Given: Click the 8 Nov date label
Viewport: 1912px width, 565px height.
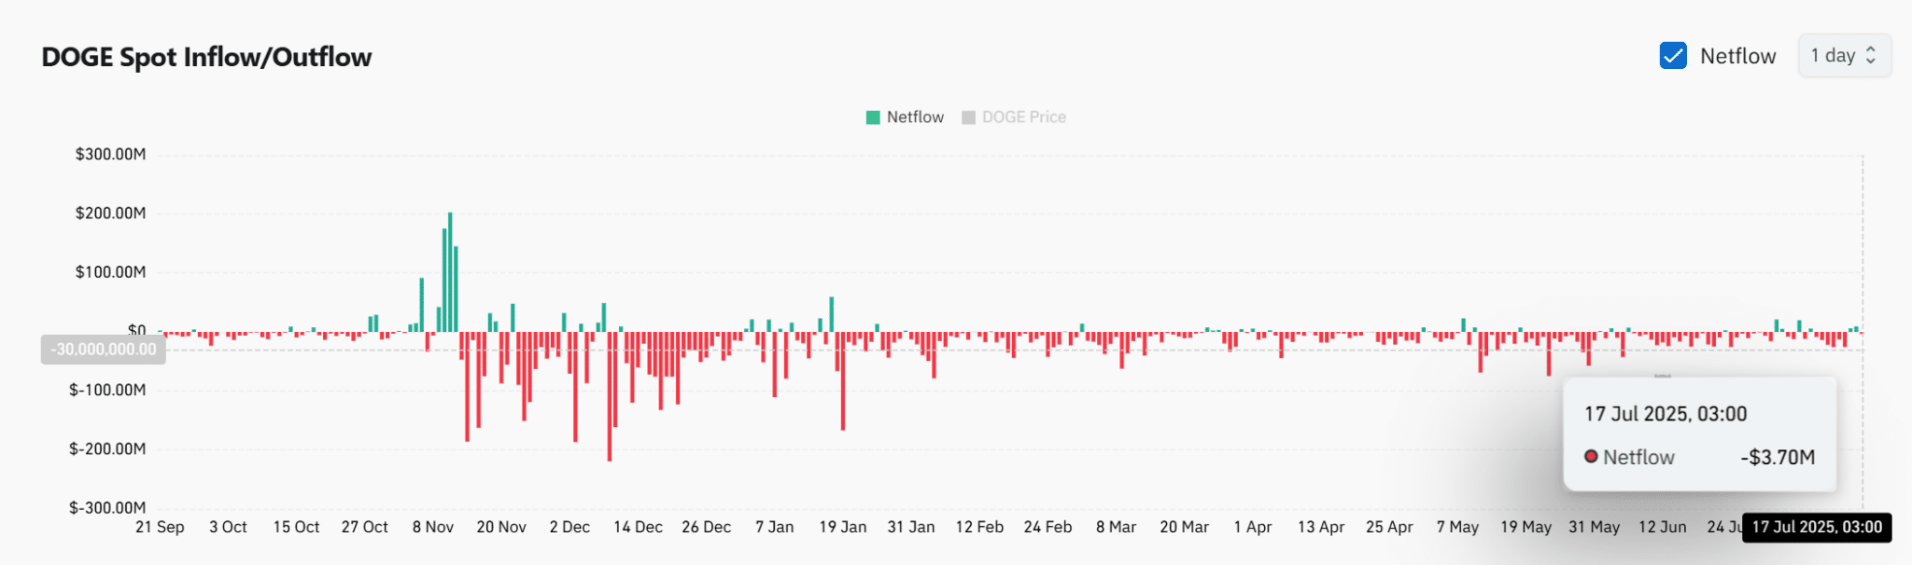Looking at the screenshot, I should [x=433, y=528].
